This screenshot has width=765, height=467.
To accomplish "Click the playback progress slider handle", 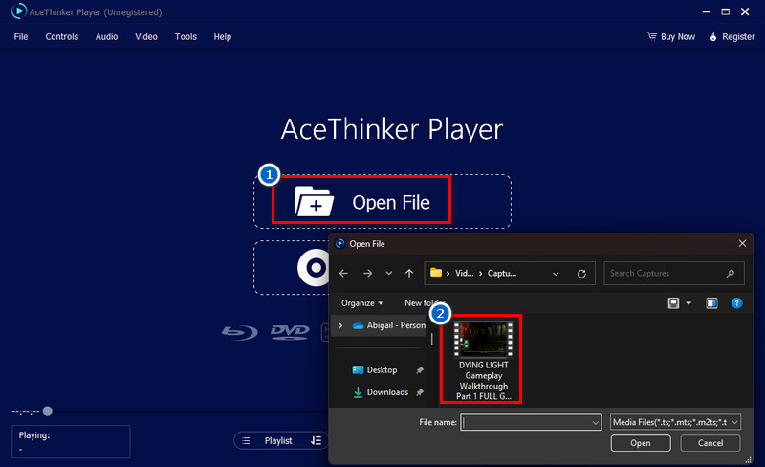I will [47, 411].
